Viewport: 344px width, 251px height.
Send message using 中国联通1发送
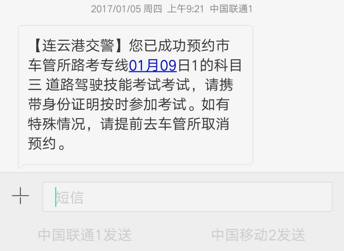pyautogui.click(x=85, y=235)
